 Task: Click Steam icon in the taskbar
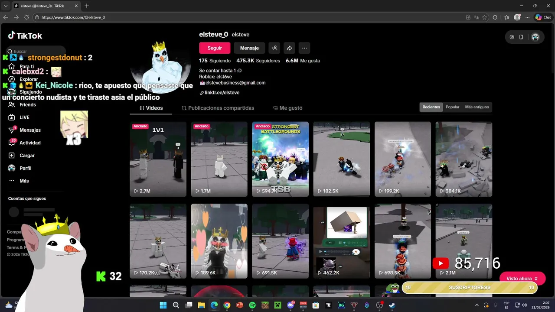(392, 305)
